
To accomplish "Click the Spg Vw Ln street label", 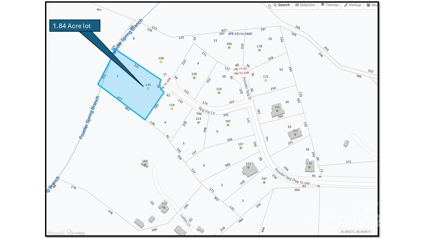I will point(206,110).
